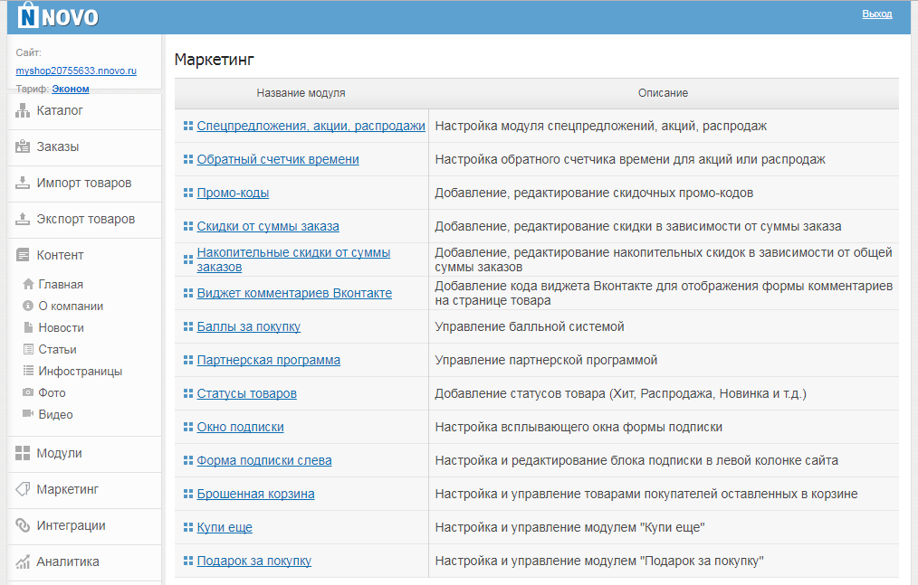Click the Выход logout link
Image resolution: width=918 pixels, height=585 pixels.
[x=879, y=14]
